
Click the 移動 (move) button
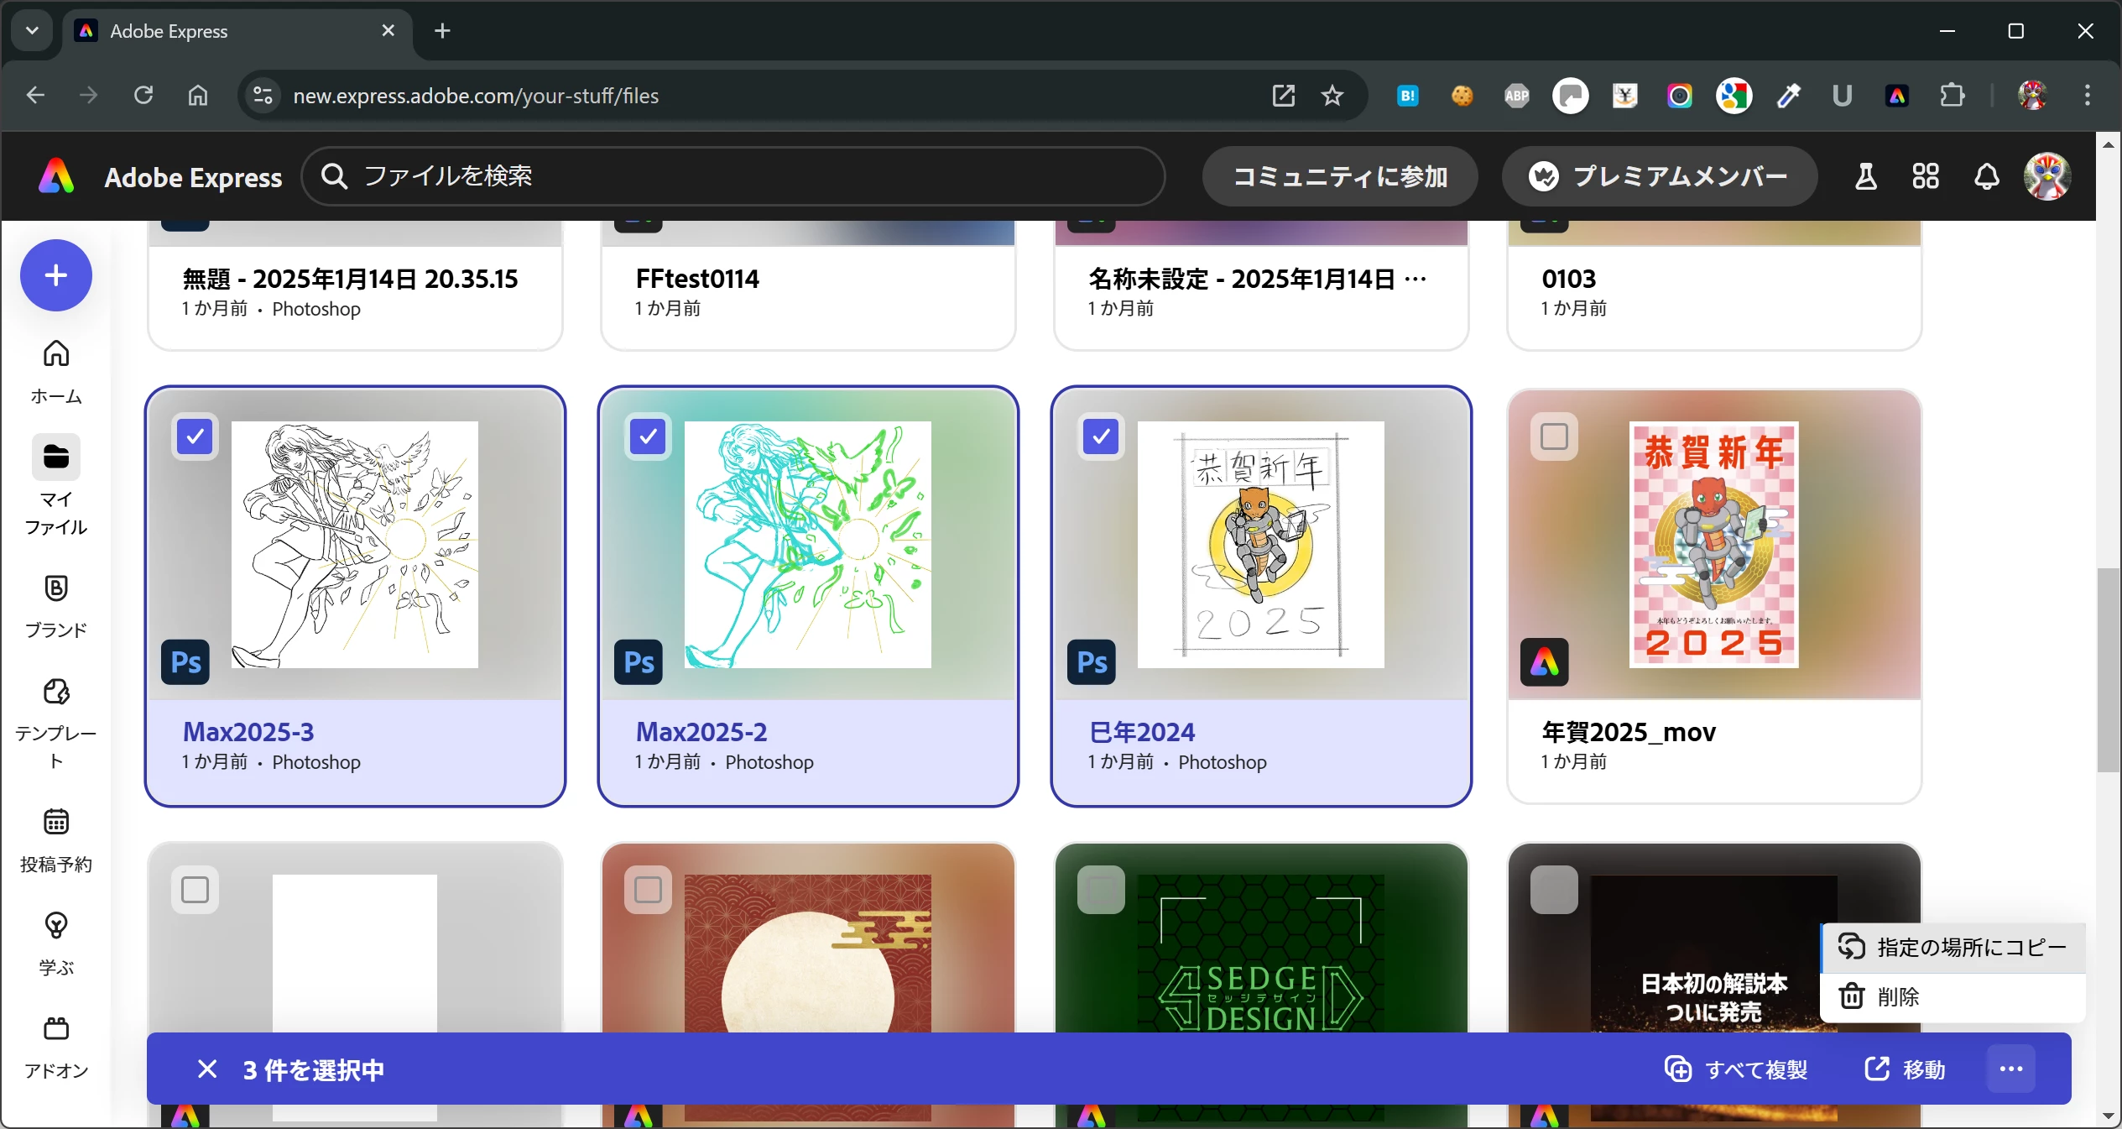[x=1905, y=1069]
